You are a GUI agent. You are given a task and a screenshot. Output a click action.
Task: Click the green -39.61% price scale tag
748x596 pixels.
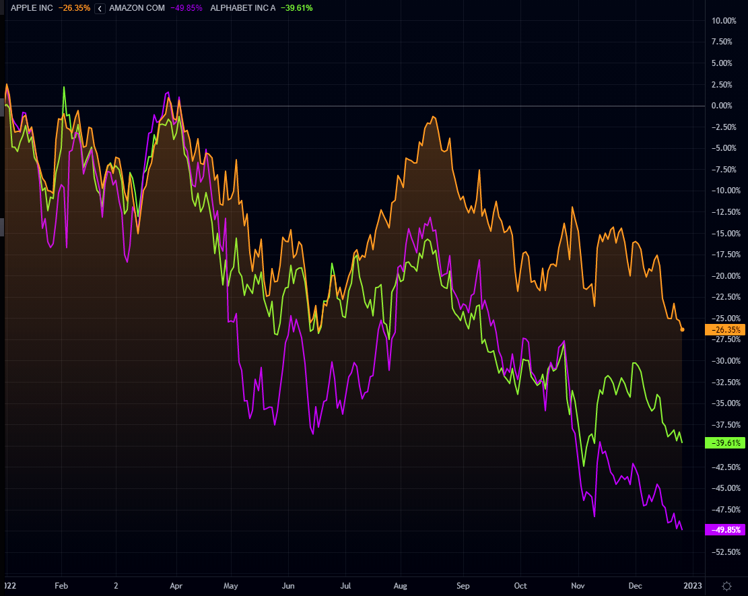click(x=725, y=443)
